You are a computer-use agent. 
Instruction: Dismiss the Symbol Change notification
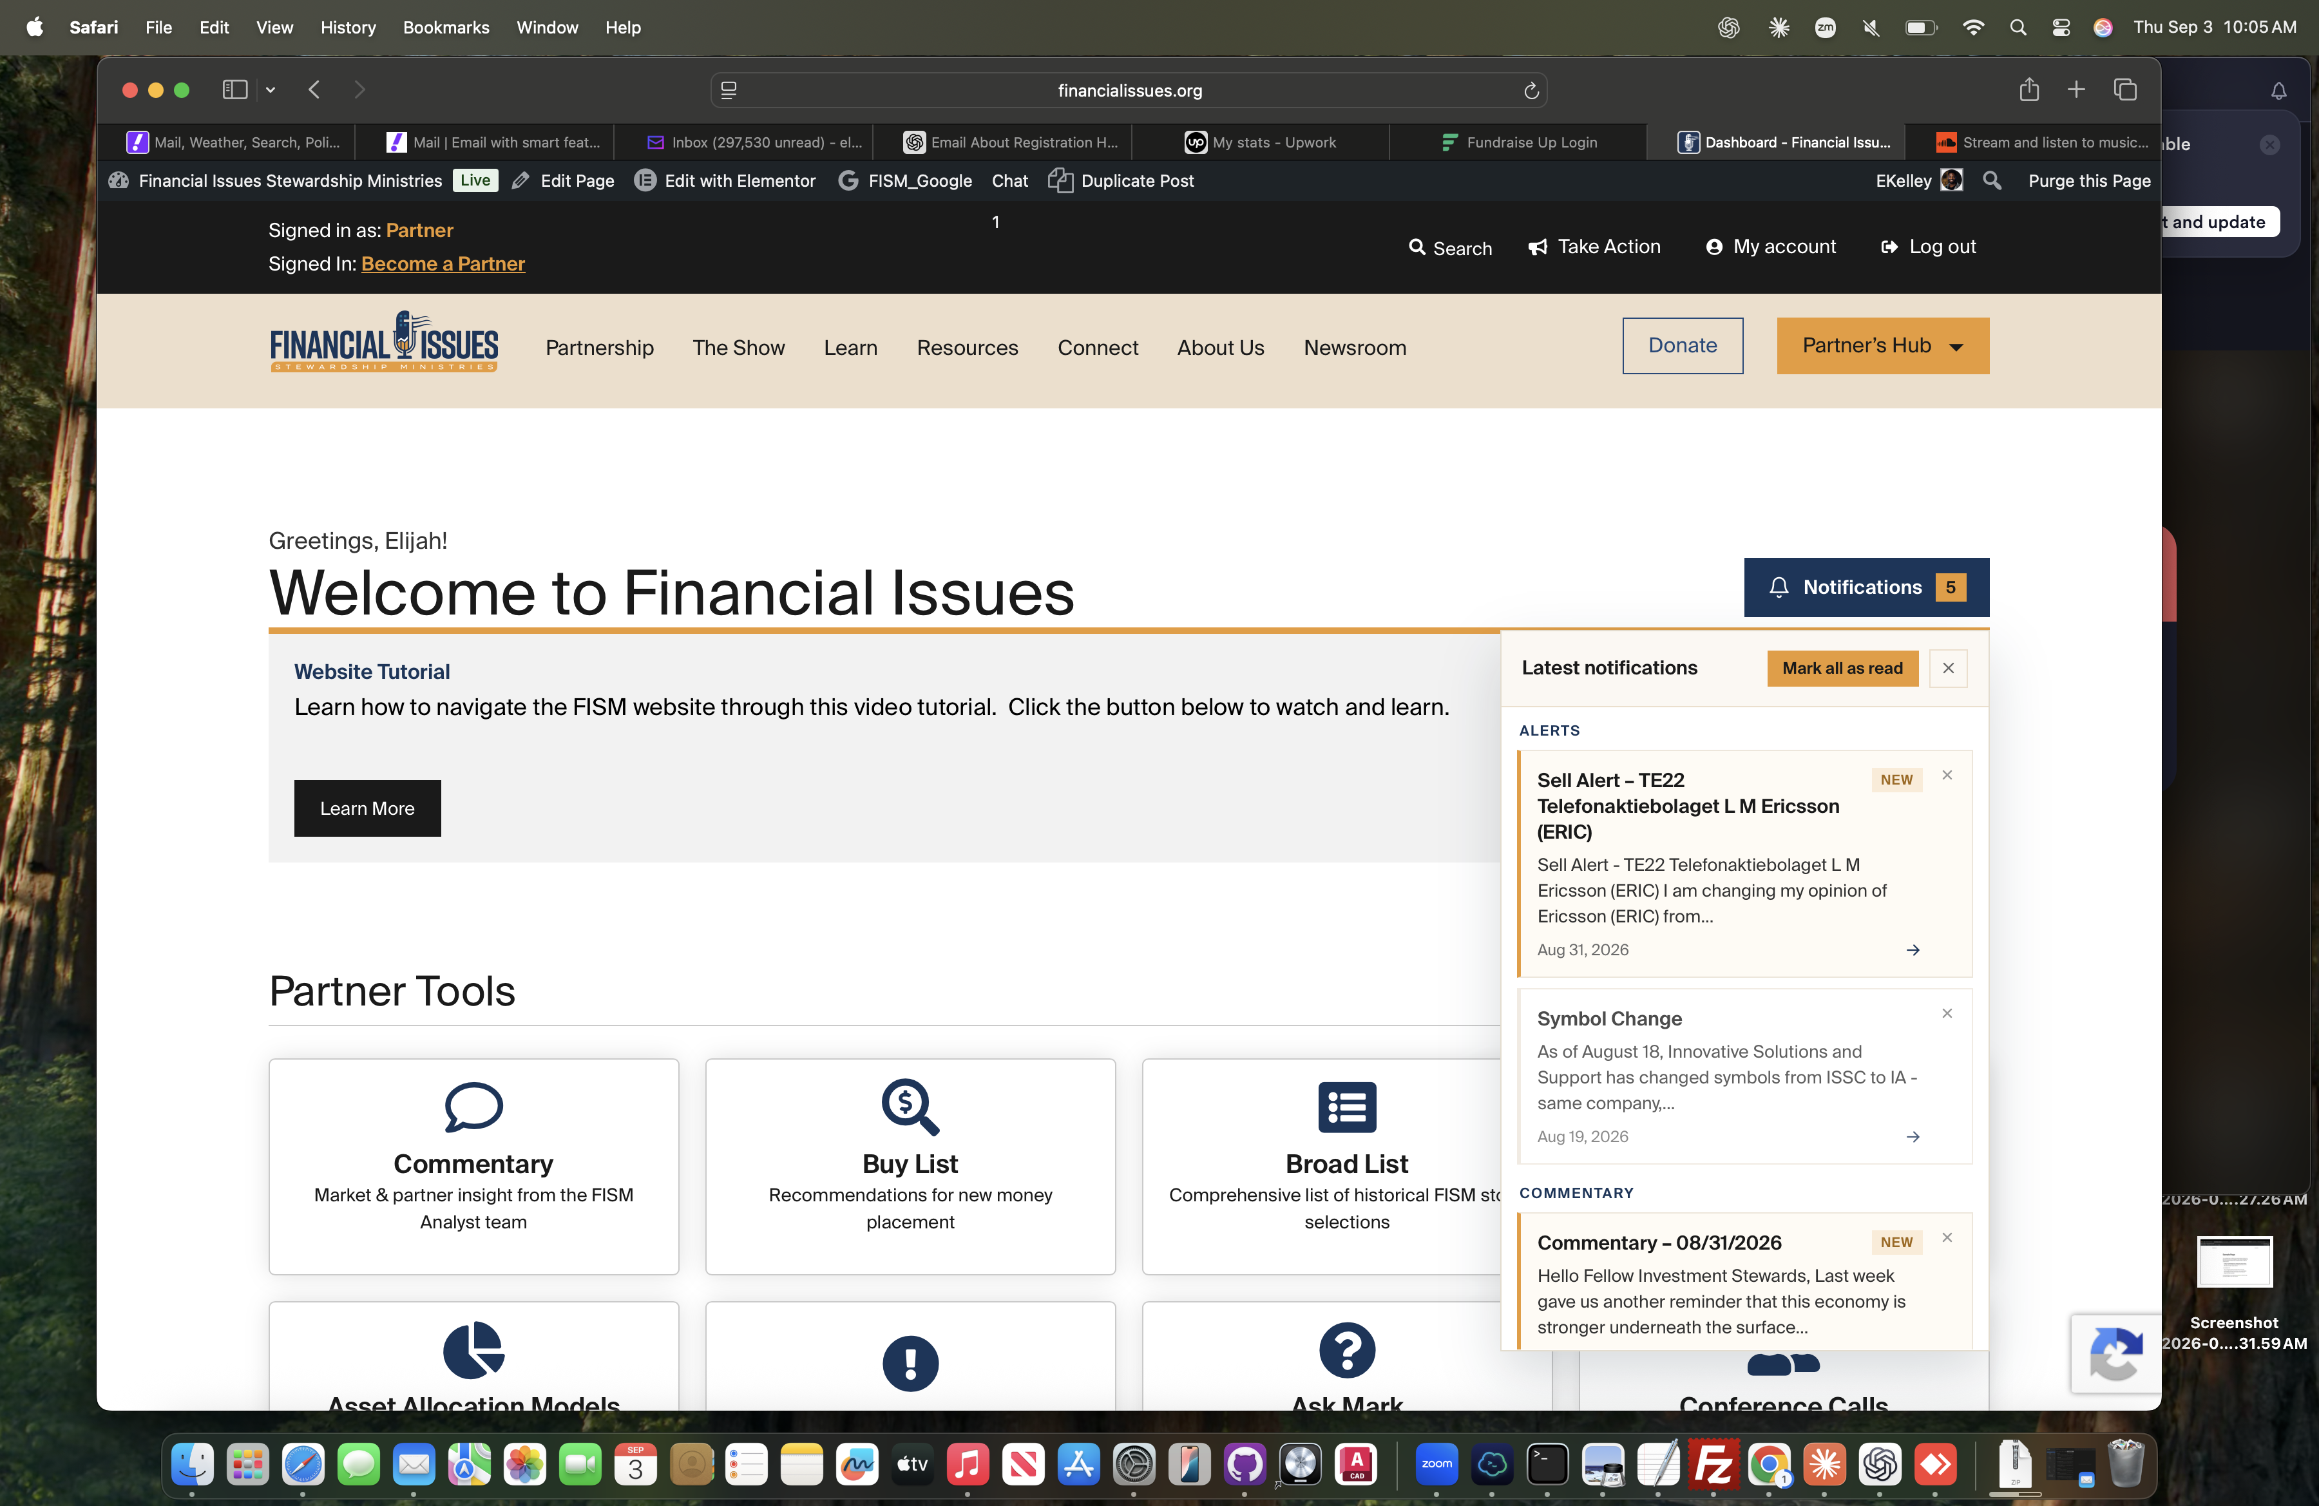tap(1947, 1013)
